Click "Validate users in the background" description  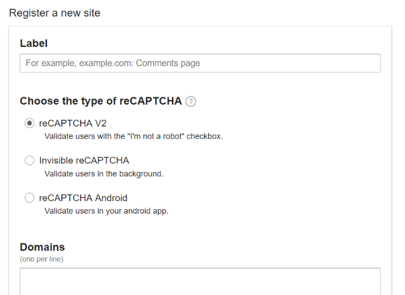coord(103,174)
